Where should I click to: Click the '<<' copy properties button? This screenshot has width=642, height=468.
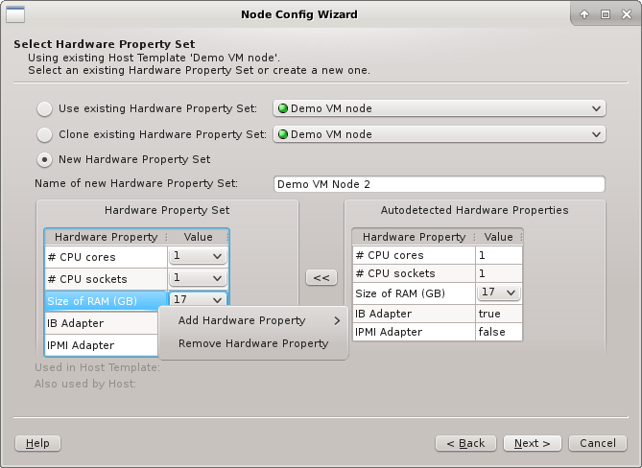(x=321, y=278)
